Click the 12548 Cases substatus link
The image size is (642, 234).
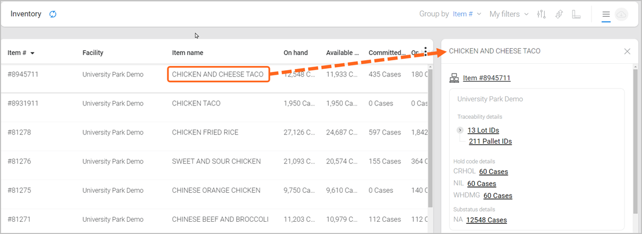[x=486, y=220]
